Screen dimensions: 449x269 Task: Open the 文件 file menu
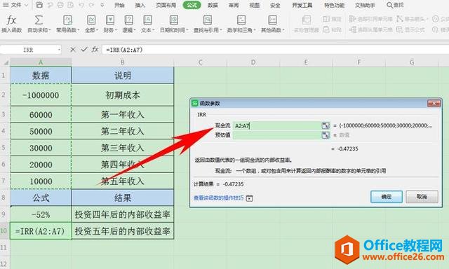[x=15, y=5]
